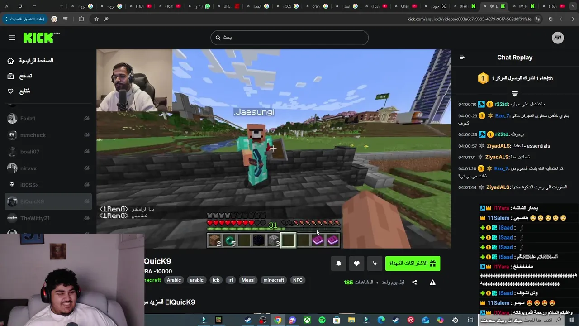Viewport: 579px width, 326px height.
Task: Jump to chat timestamp 04:01:44
Action: [x=467, y=187]
